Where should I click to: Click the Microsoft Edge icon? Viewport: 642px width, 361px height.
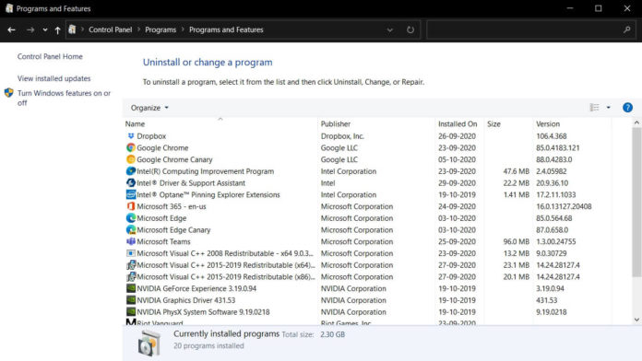point(131,218)
